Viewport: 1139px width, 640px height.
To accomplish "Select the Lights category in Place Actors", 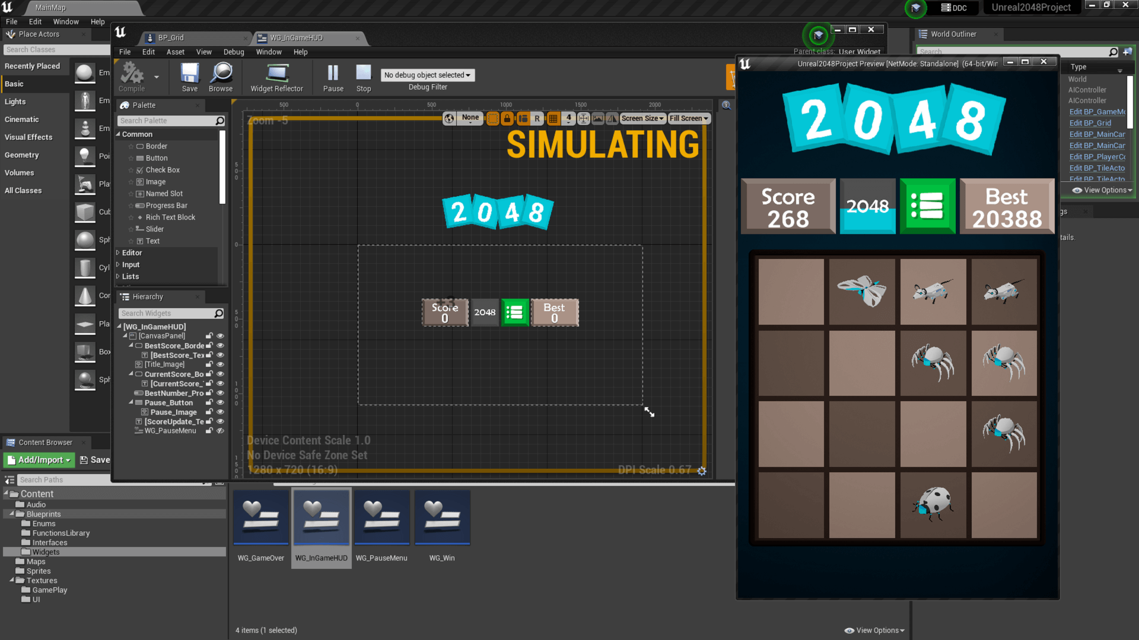I will click(15, 102).
